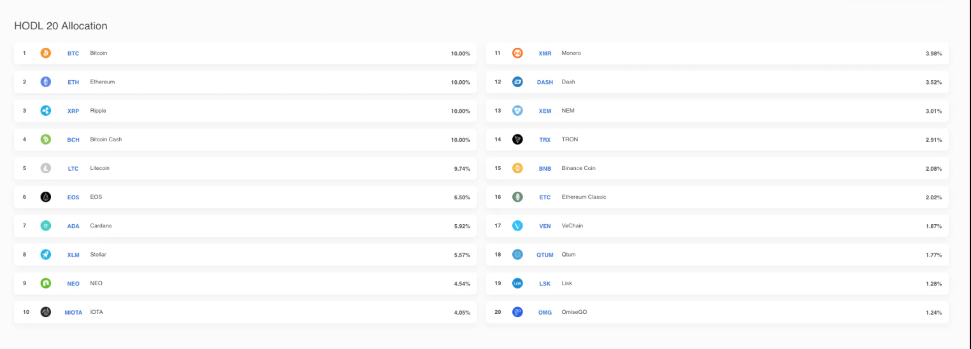971x349 pixels.
Task: Click the Lisk coin icon
Action: point(517,283)
